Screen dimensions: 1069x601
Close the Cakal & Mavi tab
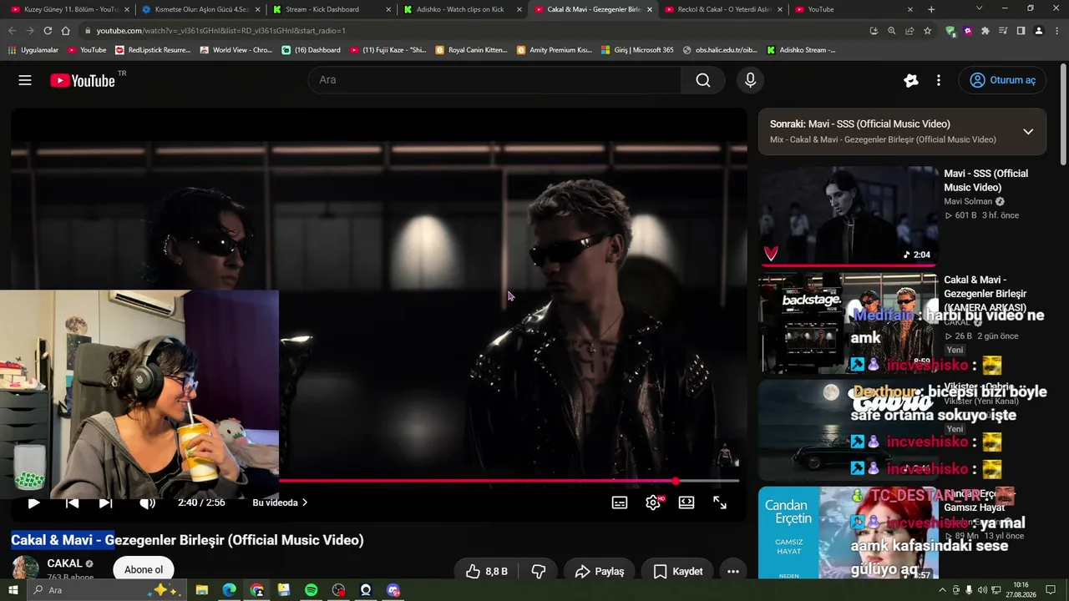(649, 9)
